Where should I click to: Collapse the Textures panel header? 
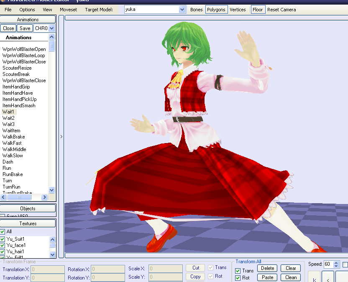click(28, 224)
